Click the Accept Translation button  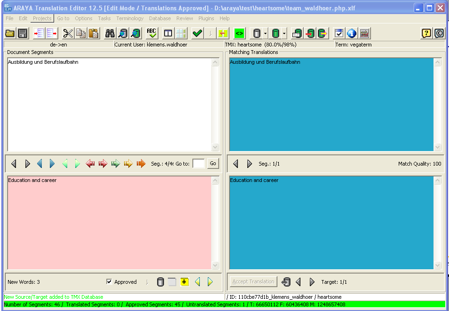[253, 281]
